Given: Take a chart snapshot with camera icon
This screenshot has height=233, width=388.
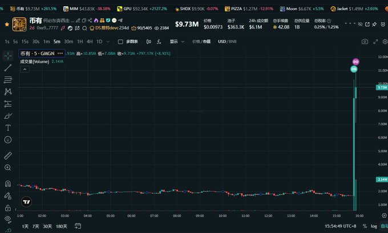Looking at the screenshot, I should coord(365,41).
